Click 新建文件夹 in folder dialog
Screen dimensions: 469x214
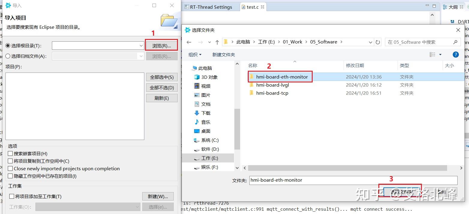224,55
